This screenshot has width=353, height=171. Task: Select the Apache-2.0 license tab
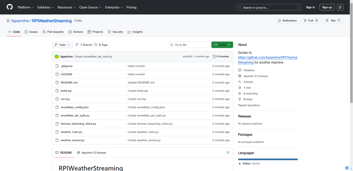point(92,153)
